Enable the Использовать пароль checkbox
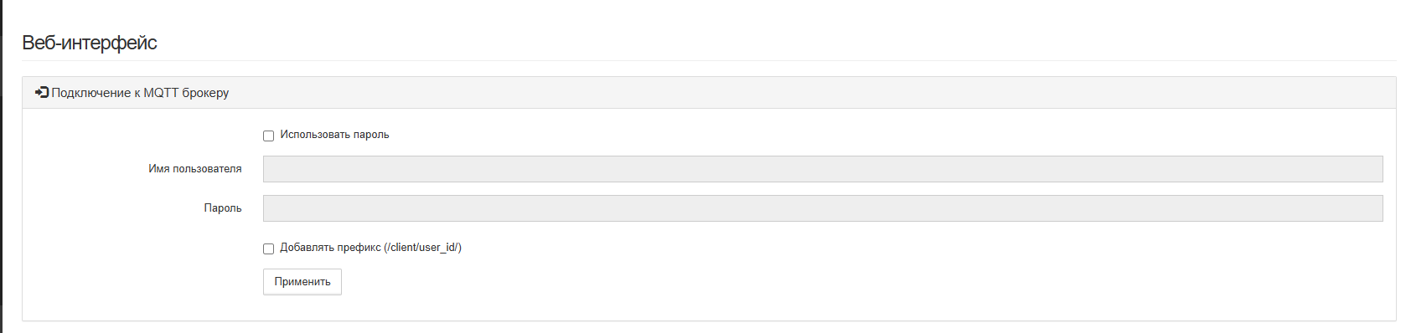This screenshot has width=1411, height=333. [x=268, y=136]
